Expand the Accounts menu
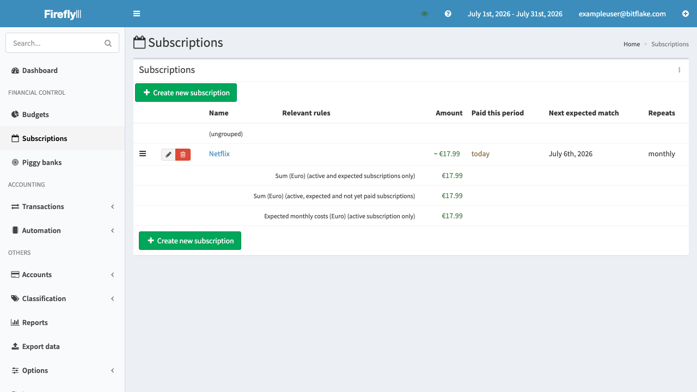The image size is (697, 392). click(63, 274)
